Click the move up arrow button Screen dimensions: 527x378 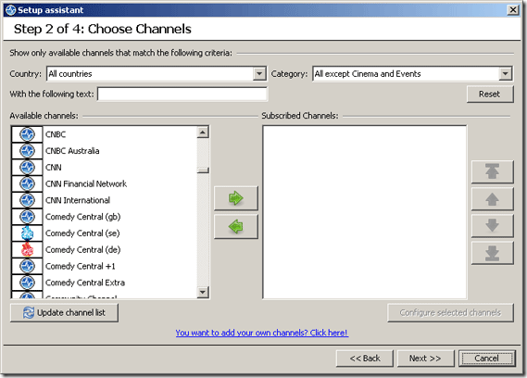tap(493, 199)
